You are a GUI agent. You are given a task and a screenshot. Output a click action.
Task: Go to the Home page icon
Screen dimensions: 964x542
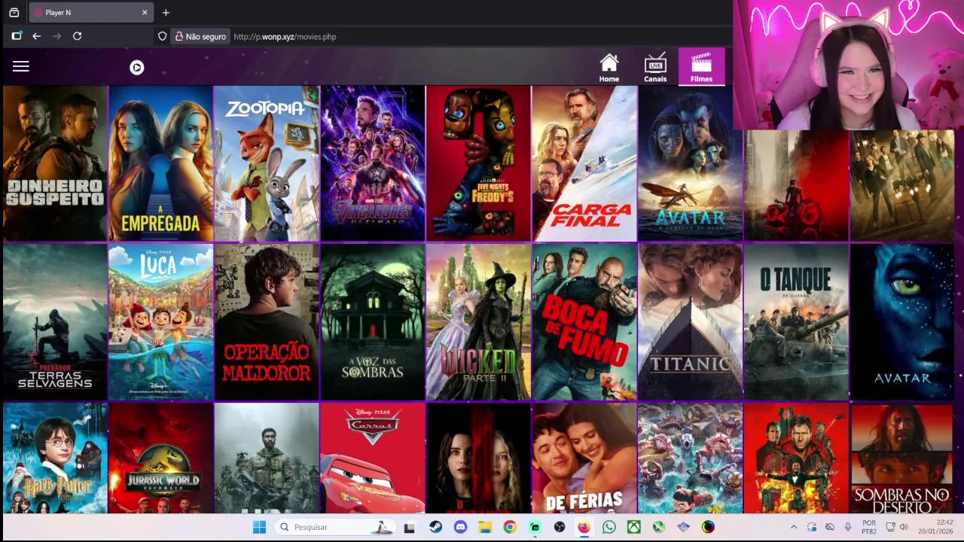point(609,67)
